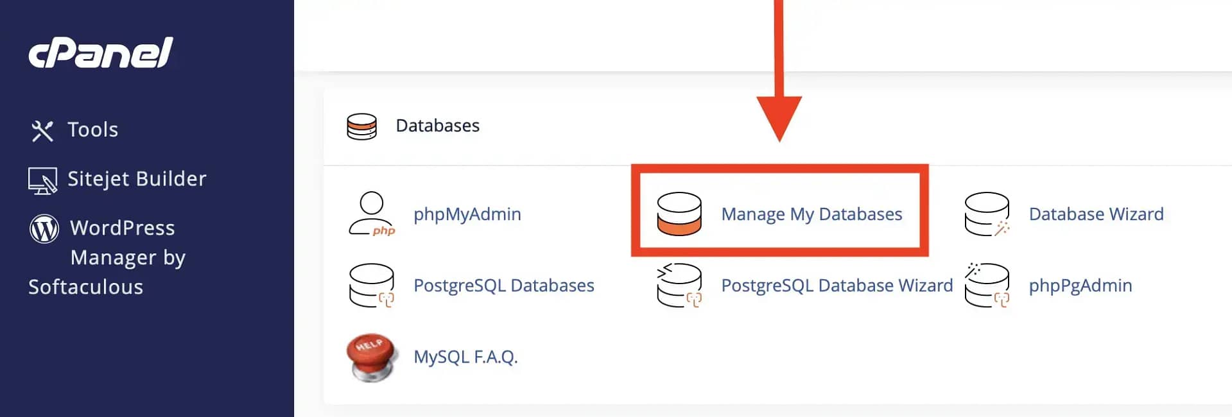Open the MySQL F.A.Q. link
1232x417 pixels.
pyautogui.click(x=465, y=357)
